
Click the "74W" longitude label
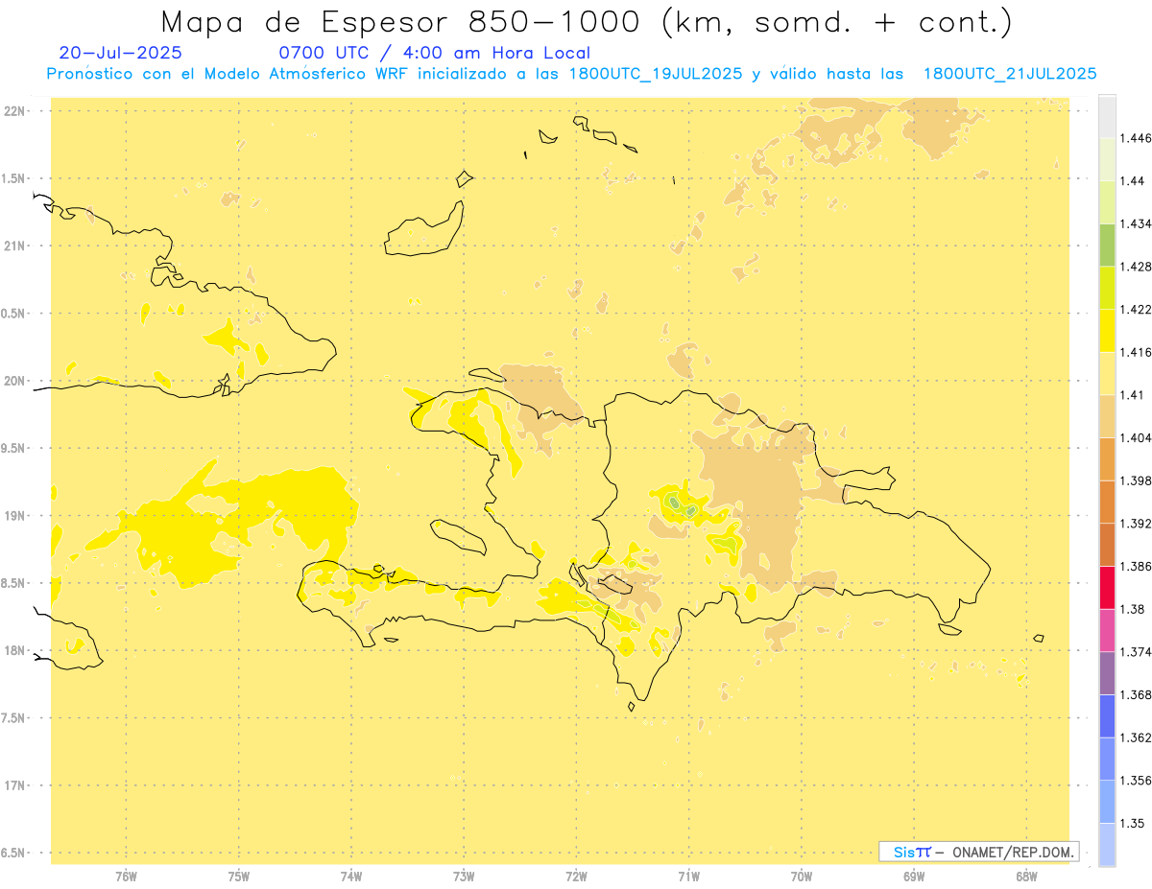[351, 877]
